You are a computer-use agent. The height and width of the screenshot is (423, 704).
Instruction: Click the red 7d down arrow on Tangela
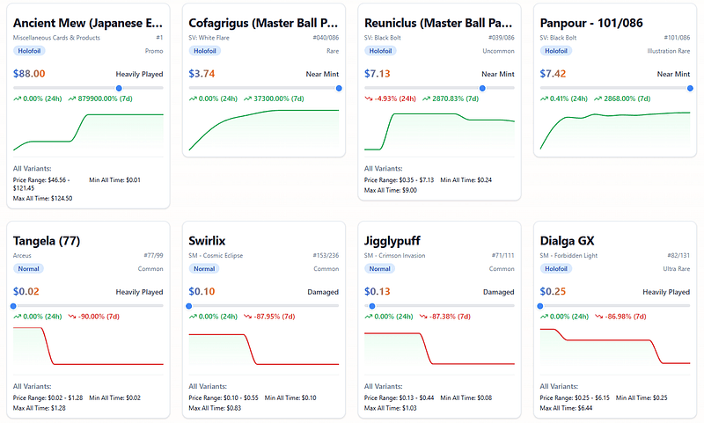(72, 317)
